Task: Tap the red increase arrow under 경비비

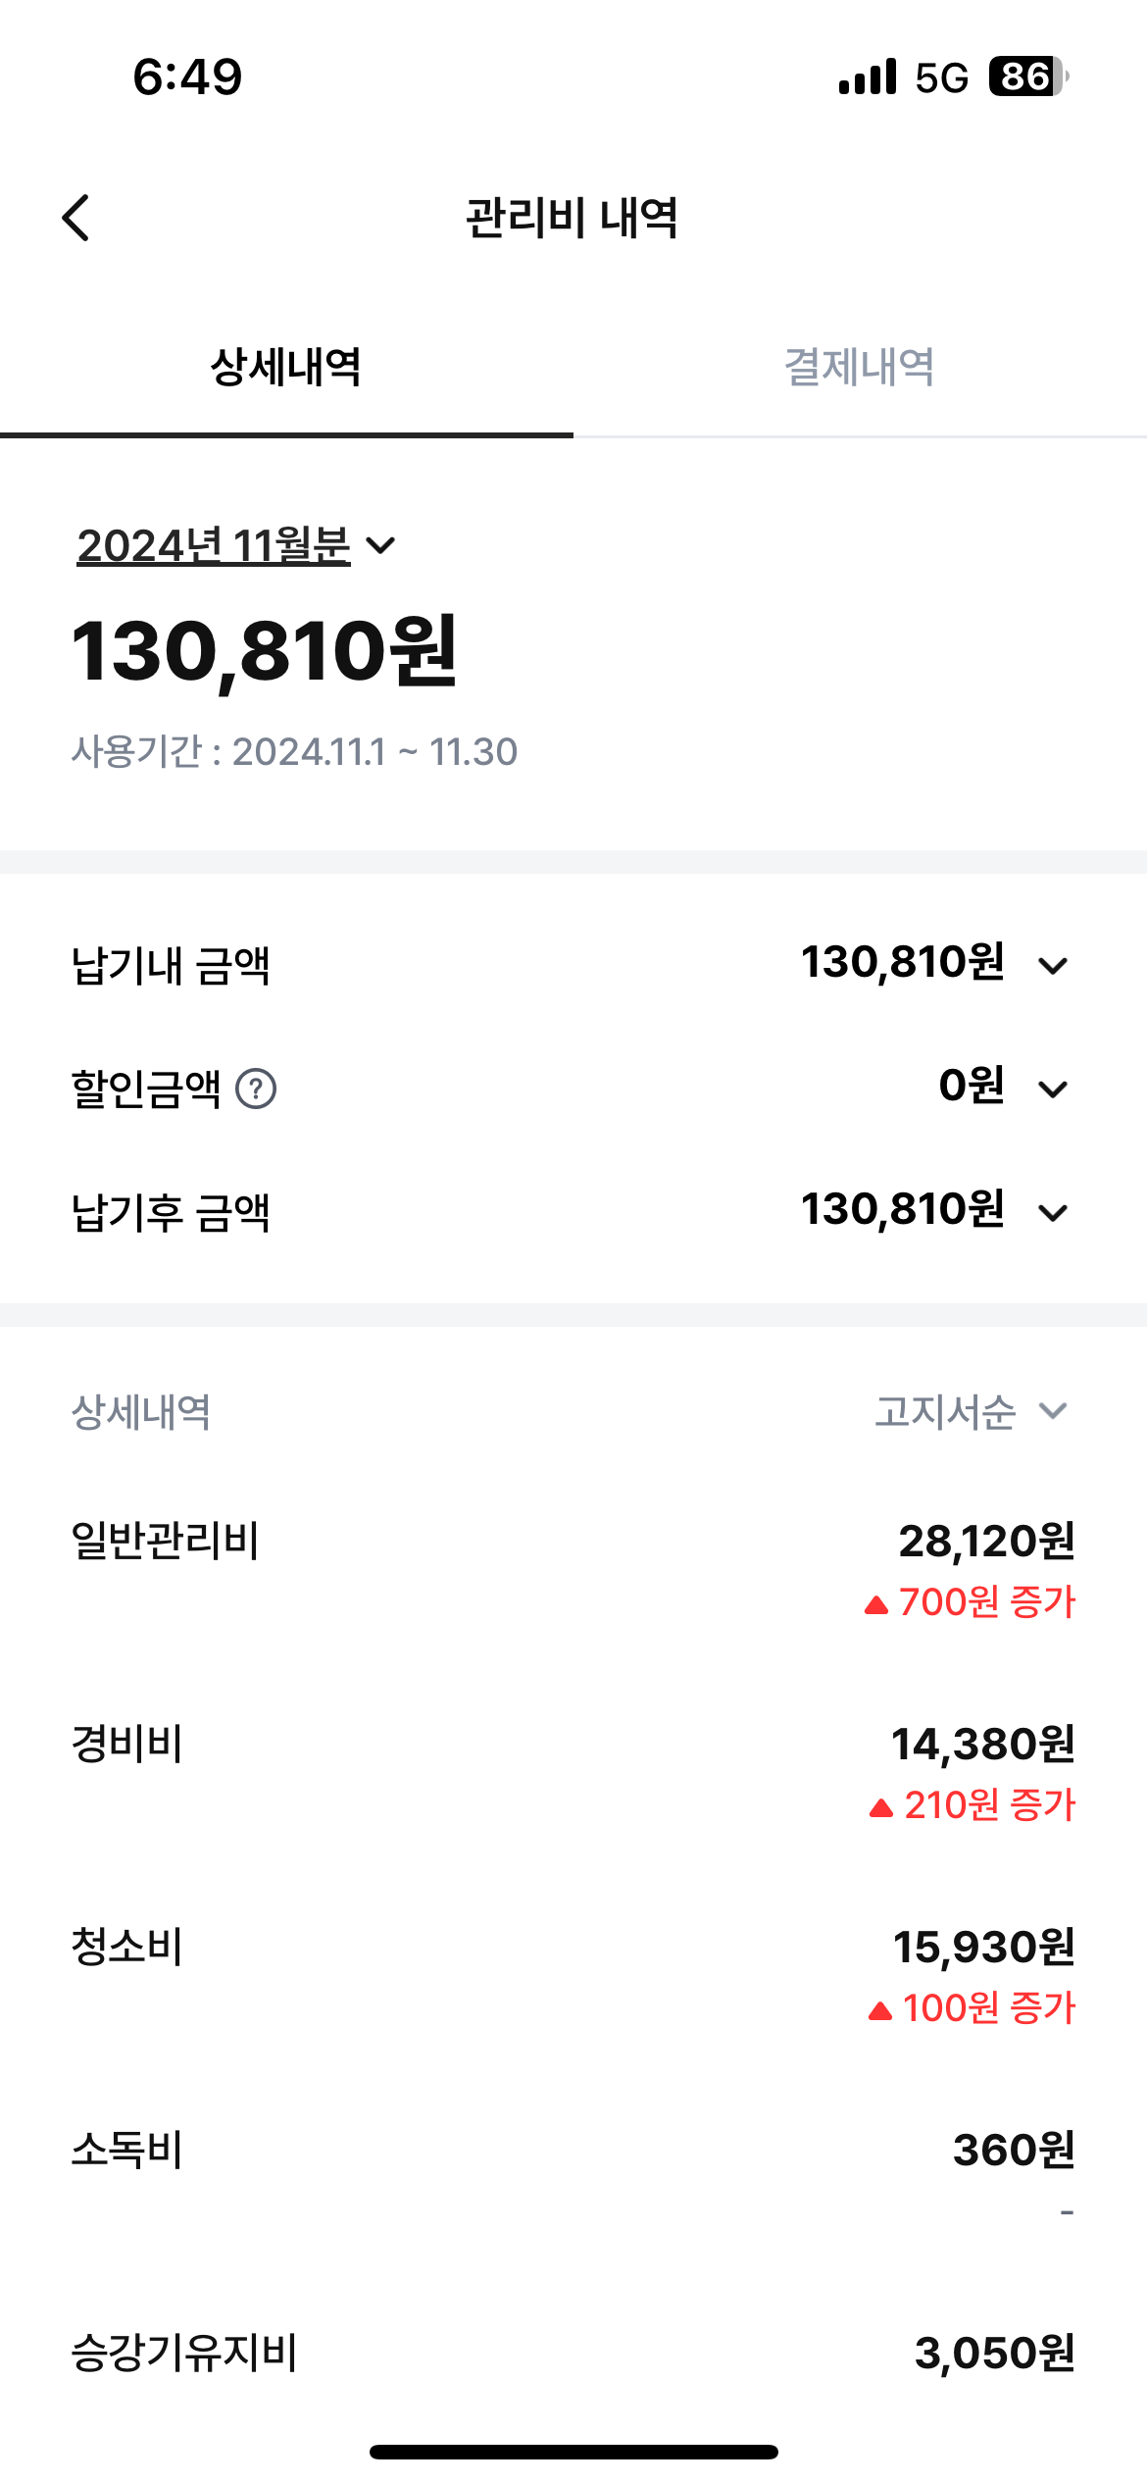Action: pyautogui.click(x=880, y=1807)
